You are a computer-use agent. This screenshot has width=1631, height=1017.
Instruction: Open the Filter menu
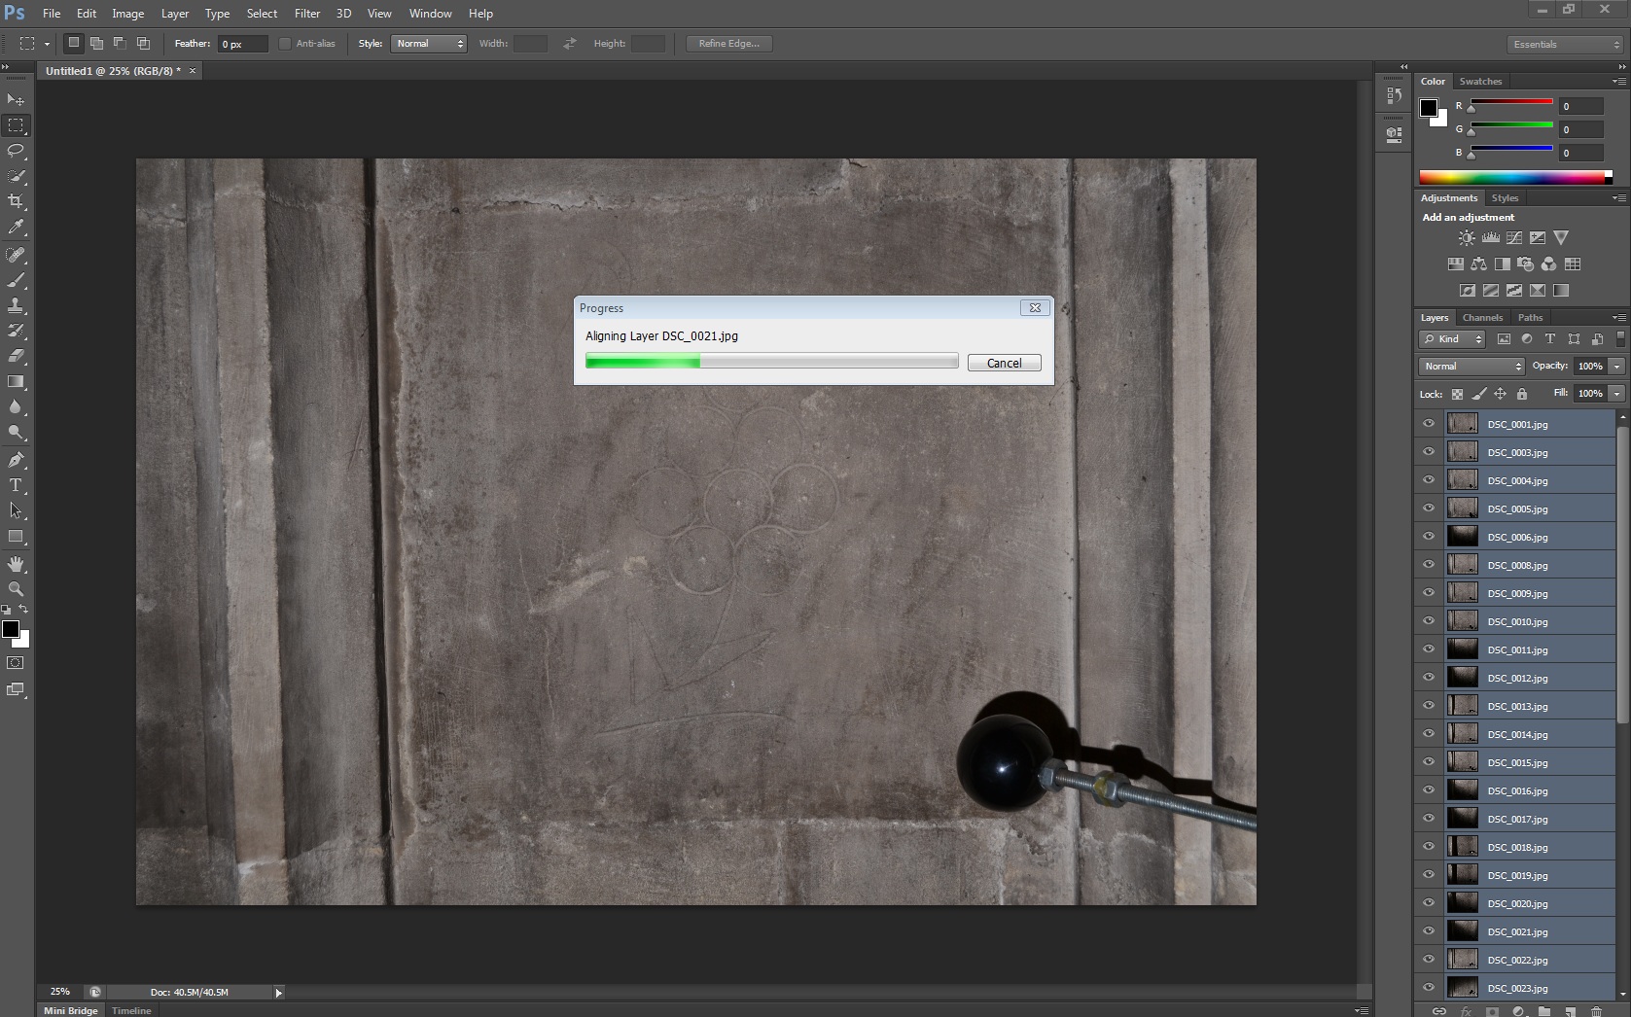tap(307, 14)
